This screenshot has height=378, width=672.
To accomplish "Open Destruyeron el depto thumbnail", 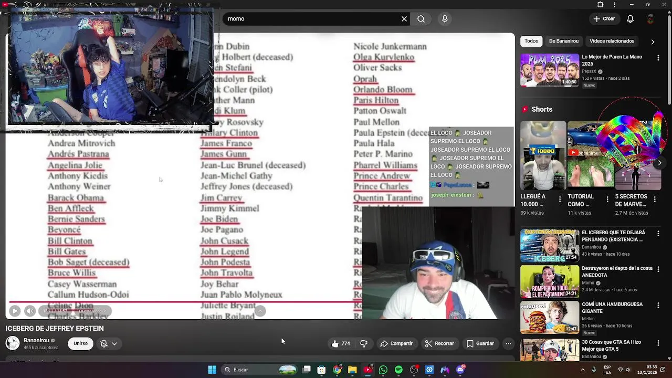I will tap(550, 282).
